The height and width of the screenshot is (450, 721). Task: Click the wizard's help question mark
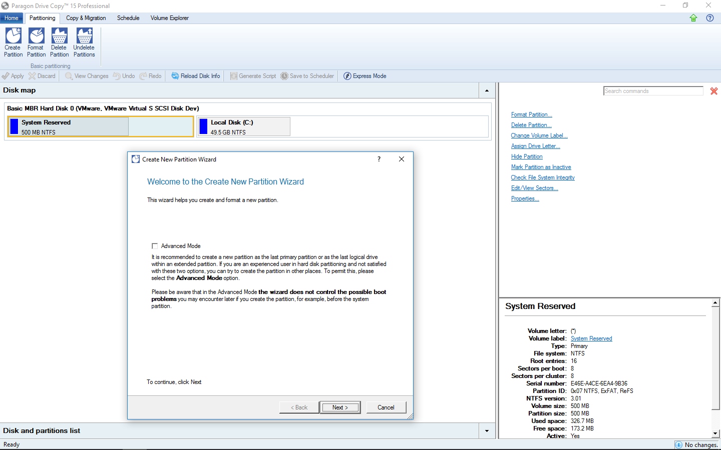[x=379, y=159]
